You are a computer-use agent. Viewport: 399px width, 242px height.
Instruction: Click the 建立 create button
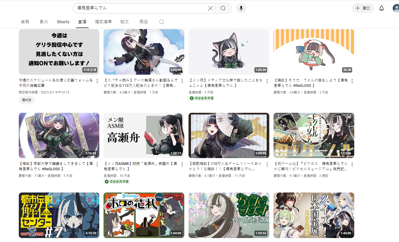click(x=363, y=8)
